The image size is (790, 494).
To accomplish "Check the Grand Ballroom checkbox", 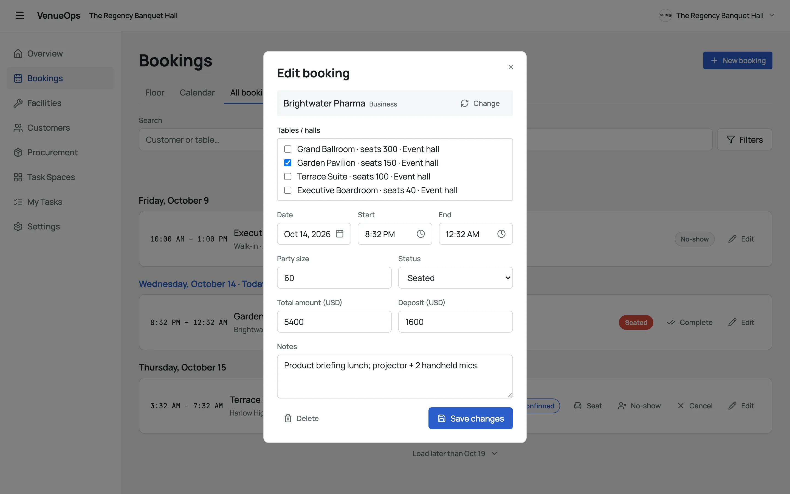I will point(287,149).
